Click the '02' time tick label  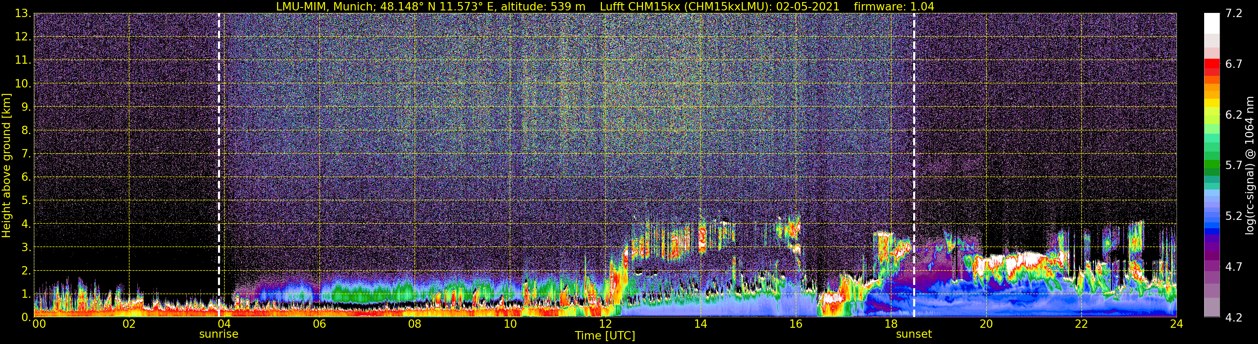coord(129,324)
